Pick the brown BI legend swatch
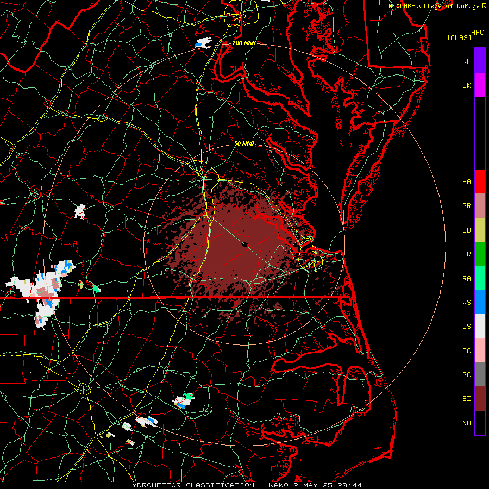 pyautogui.click(x=480, y=399)
